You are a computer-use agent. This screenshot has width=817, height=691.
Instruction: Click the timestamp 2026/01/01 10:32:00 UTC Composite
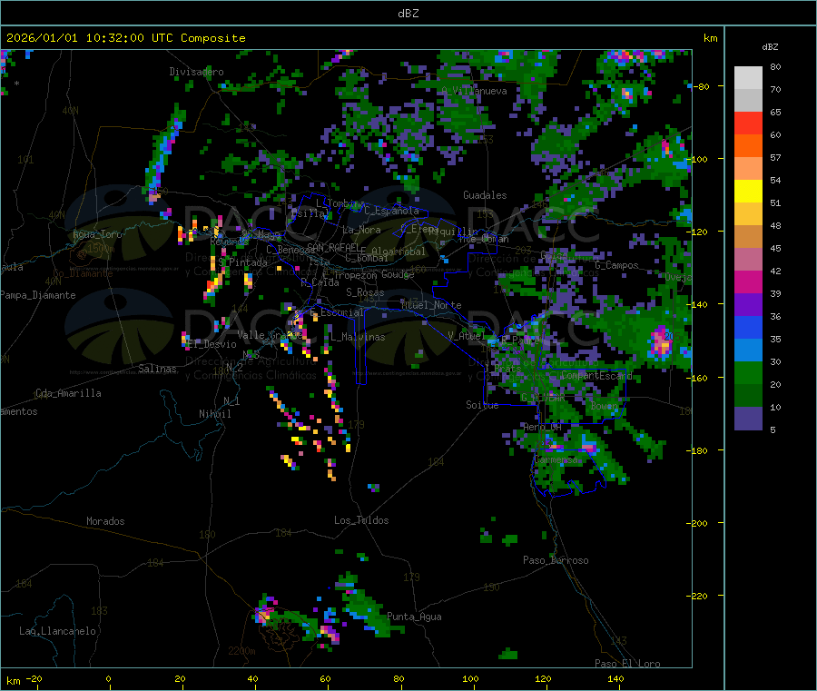point(125,38)
